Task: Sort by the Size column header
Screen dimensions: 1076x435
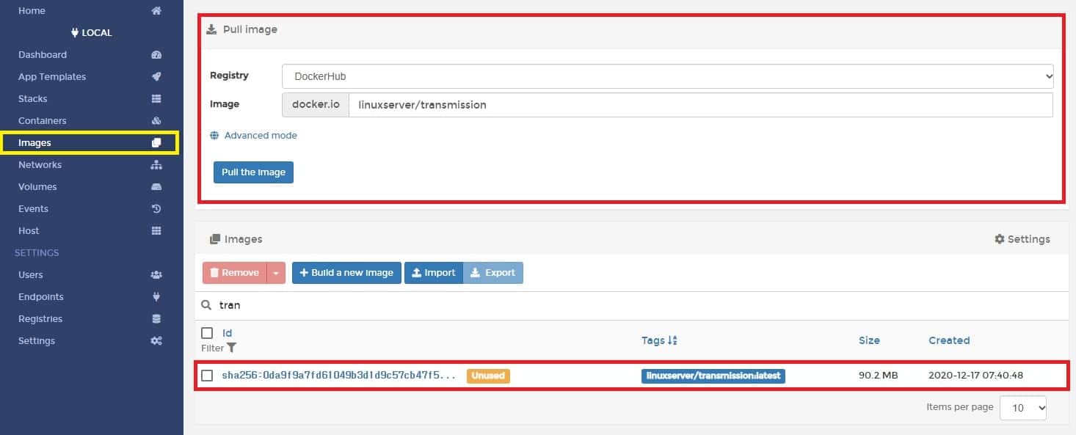Action: click(x=869, y=340)
